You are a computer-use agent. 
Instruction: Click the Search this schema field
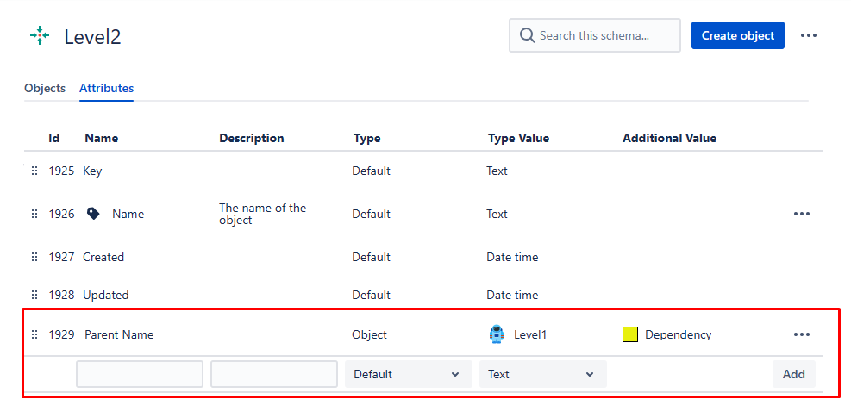[594, 35]
